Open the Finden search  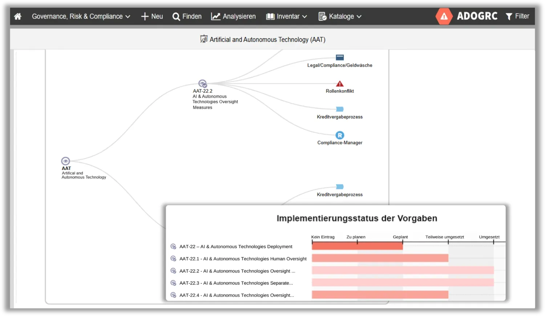pos(187,16)
